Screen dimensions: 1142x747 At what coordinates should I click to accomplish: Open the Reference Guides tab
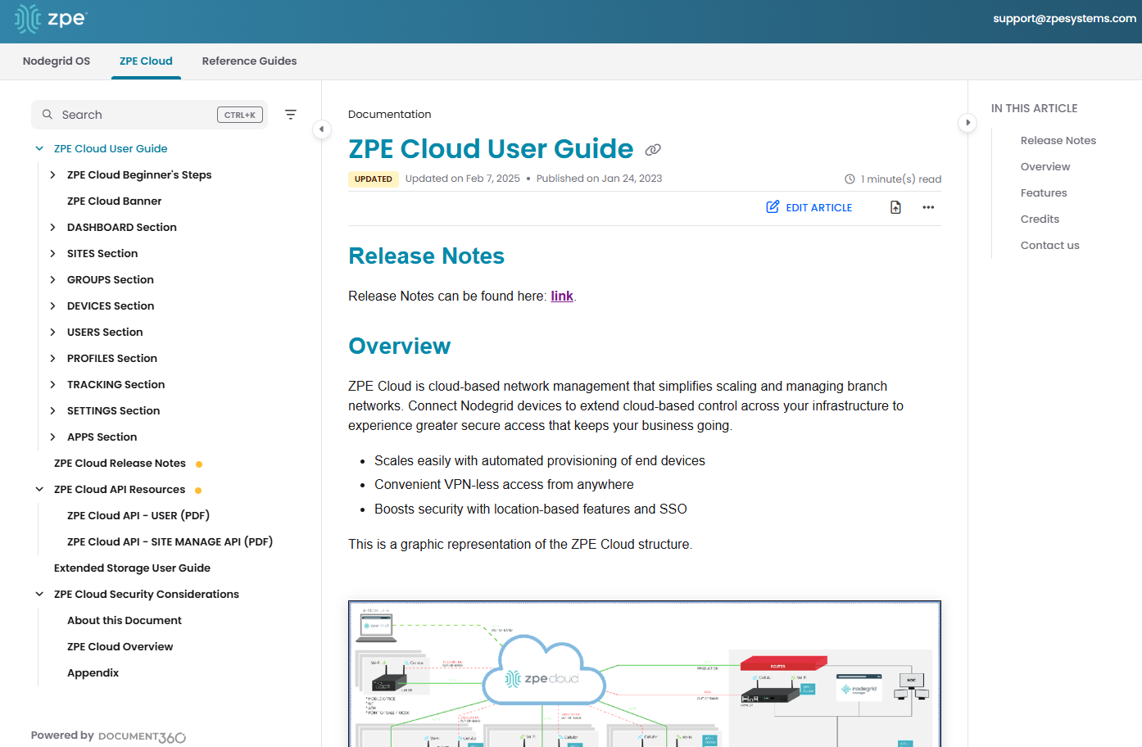click(249, 61)
